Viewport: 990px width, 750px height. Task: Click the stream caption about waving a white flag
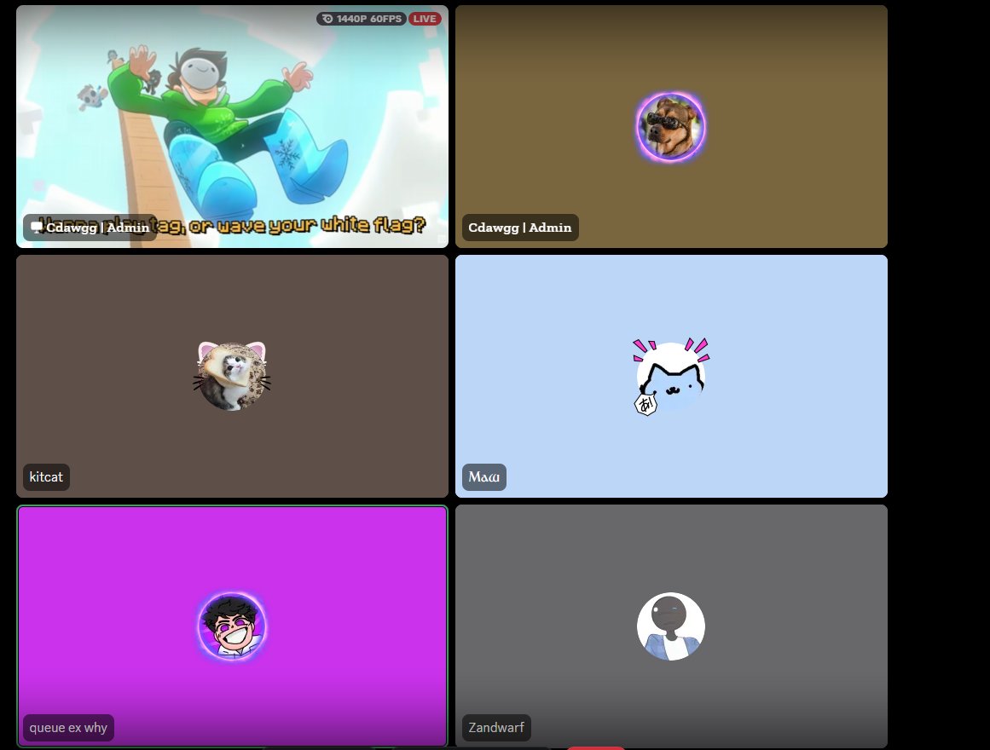point(231,225)
